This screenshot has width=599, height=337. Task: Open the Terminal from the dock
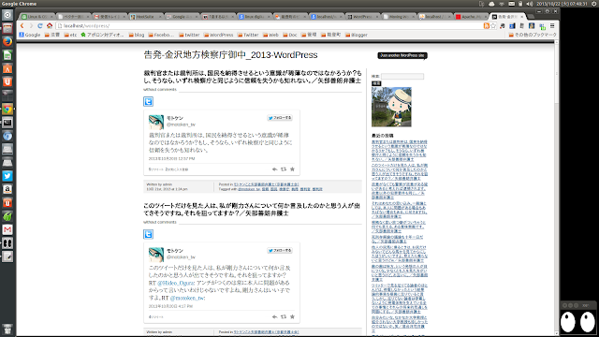pos(7,123)
